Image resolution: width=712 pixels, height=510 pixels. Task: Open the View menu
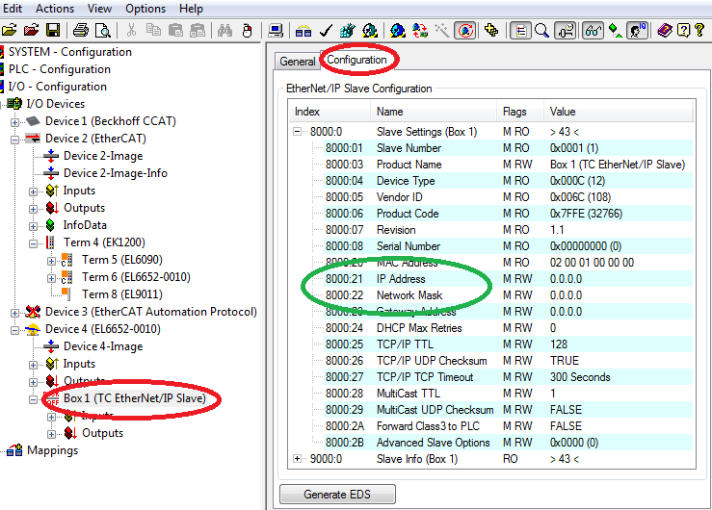pyautogui.click(x=99, y=9)
